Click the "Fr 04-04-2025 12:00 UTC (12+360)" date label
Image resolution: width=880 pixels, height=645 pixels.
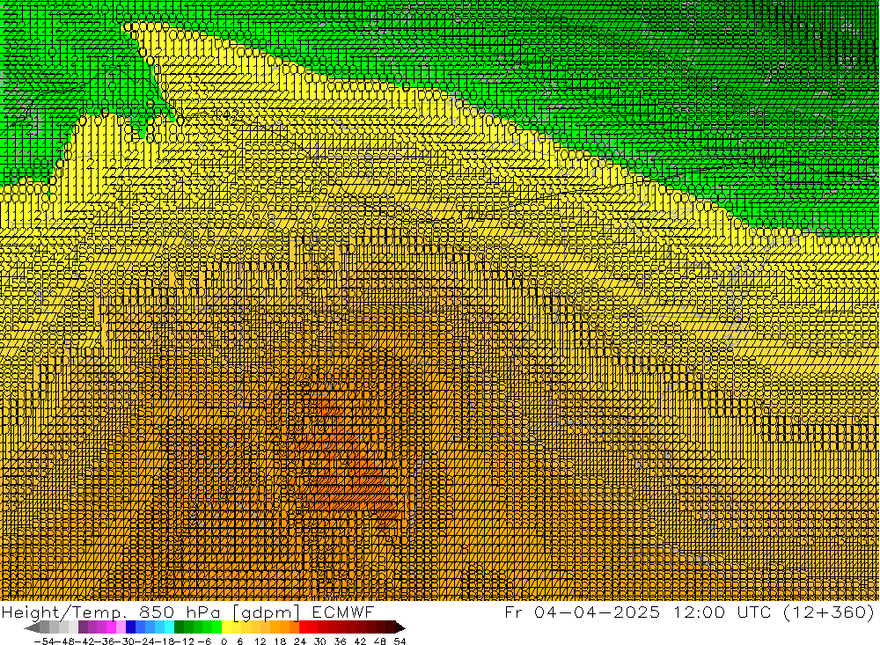[690, 612]
